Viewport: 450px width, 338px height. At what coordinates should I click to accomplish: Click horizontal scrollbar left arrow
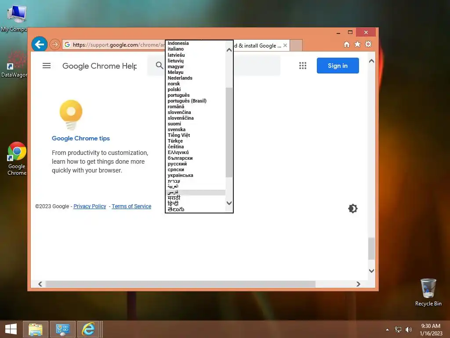40,284
